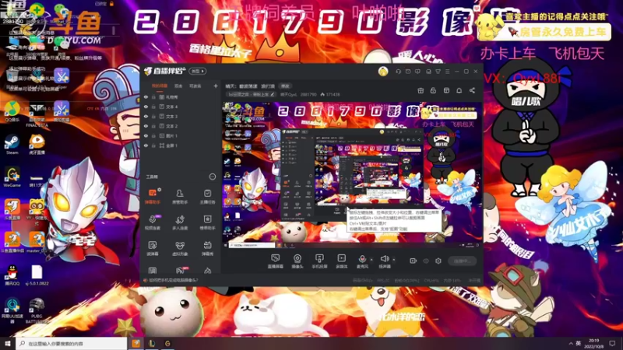Open the 视频连麦 video co-stream tool
This screenshot has width=623, height=350.
(x=152, y=222)
